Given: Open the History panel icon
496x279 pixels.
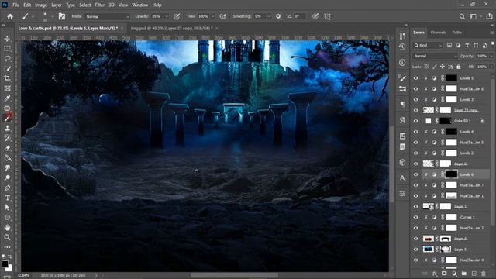Looking at the screenshot, I should [402, 46].
